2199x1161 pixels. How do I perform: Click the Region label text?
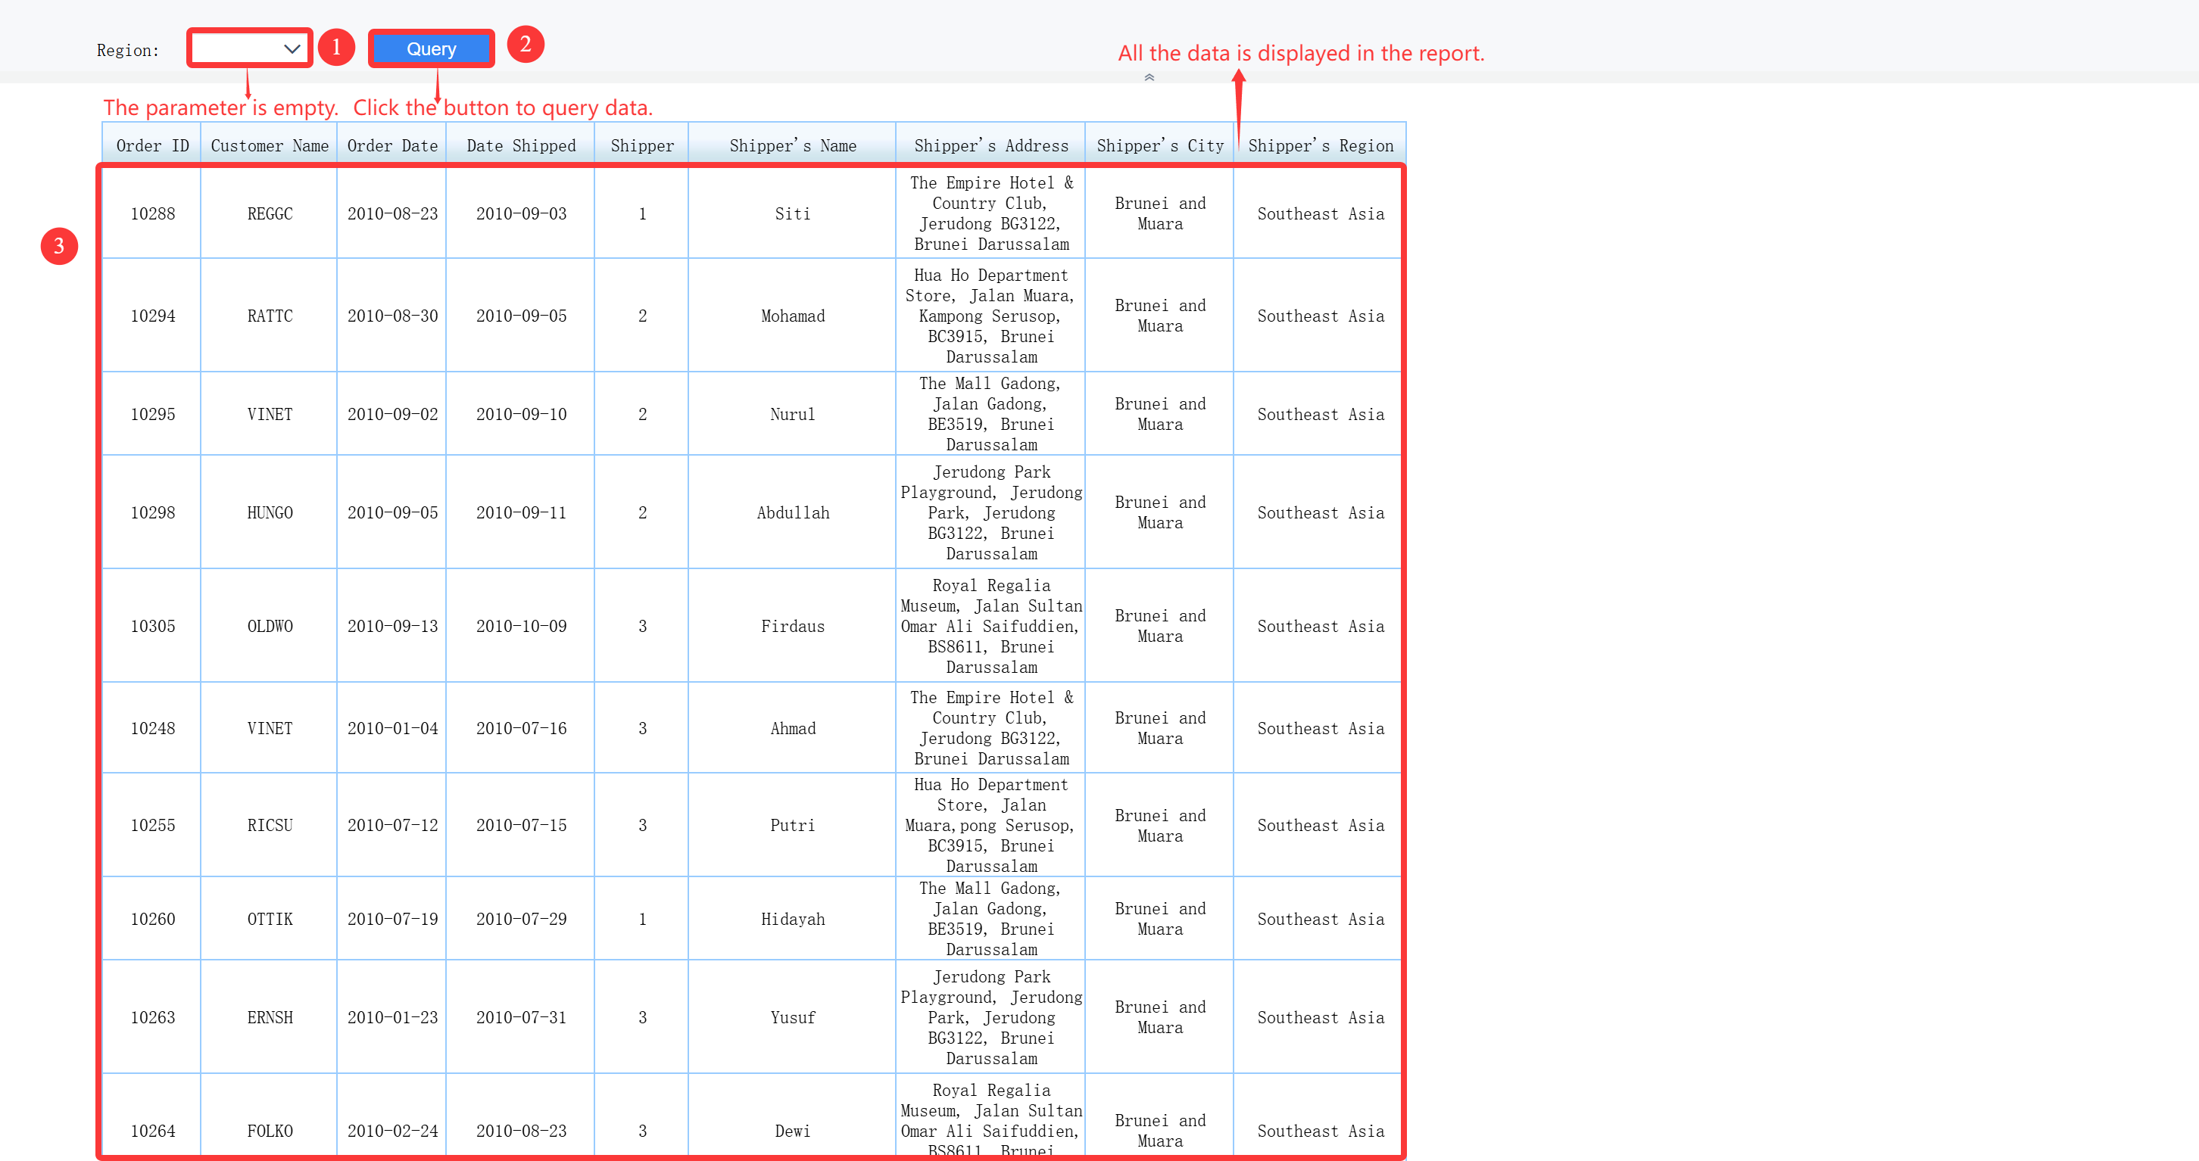(127, 50)
